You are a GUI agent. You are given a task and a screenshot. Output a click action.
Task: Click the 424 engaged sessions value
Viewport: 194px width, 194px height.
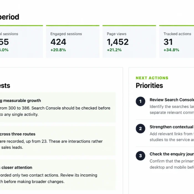(x=58, y=42)
